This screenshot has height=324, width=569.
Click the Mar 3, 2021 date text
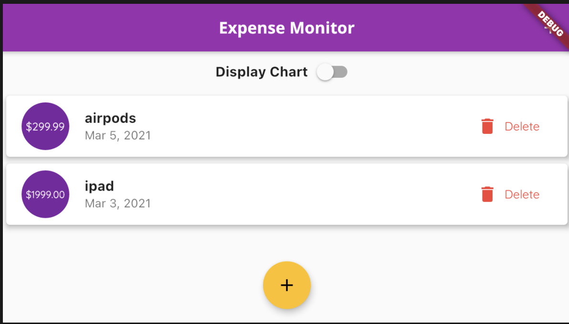pos(117,203)
